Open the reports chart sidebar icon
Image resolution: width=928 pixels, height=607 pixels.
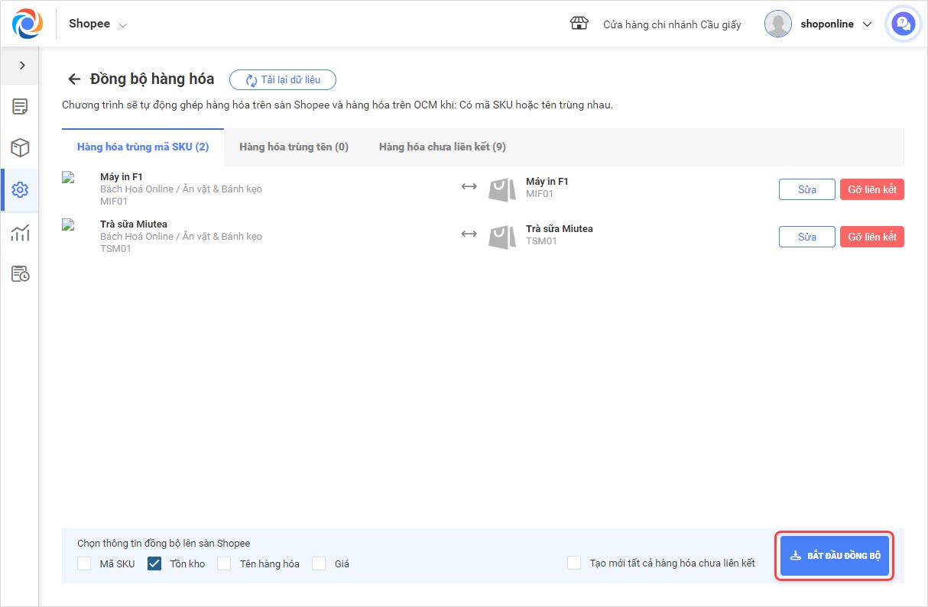20,233
